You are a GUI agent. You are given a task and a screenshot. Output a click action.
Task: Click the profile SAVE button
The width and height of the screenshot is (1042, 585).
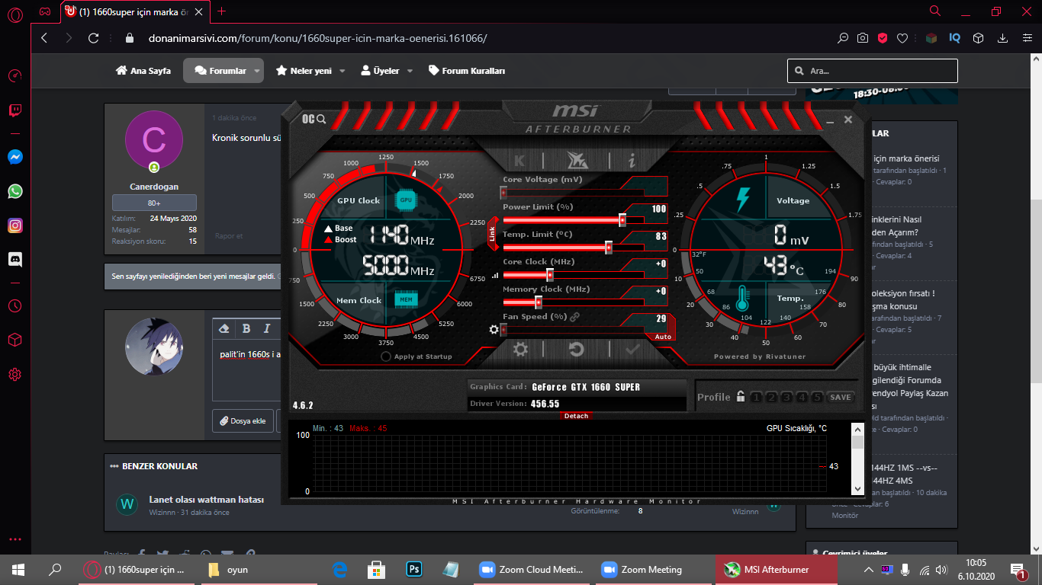841,397
